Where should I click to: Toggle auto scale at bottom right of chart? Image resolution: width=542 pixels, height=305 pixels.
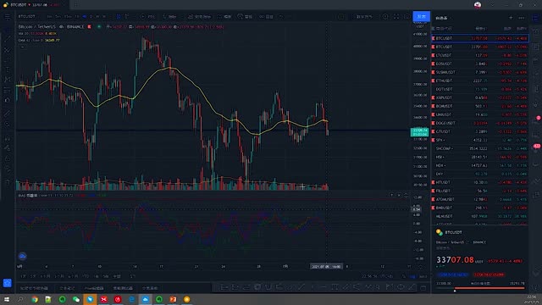click(x=423, y=277)
